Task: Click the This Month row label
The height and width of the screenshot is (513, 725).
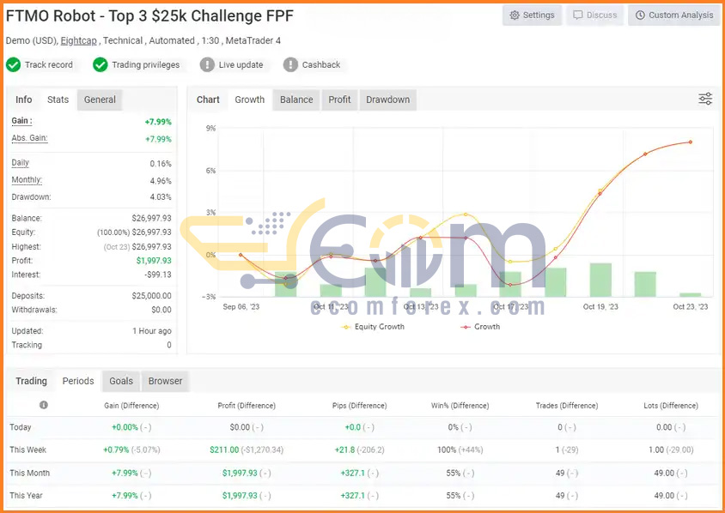Action: click(x=29, y=473)
